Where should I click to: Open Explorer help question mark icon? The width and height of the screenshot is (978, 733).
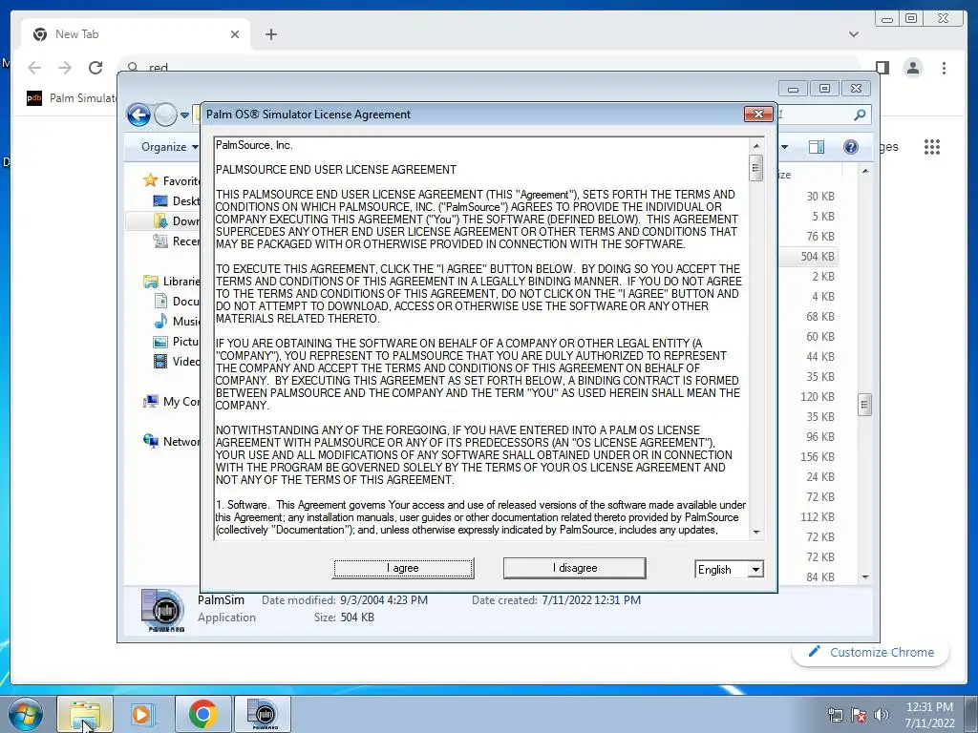[850, 146]
